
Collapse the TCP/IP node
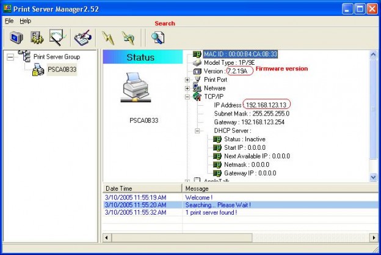[x=187, y=97]
